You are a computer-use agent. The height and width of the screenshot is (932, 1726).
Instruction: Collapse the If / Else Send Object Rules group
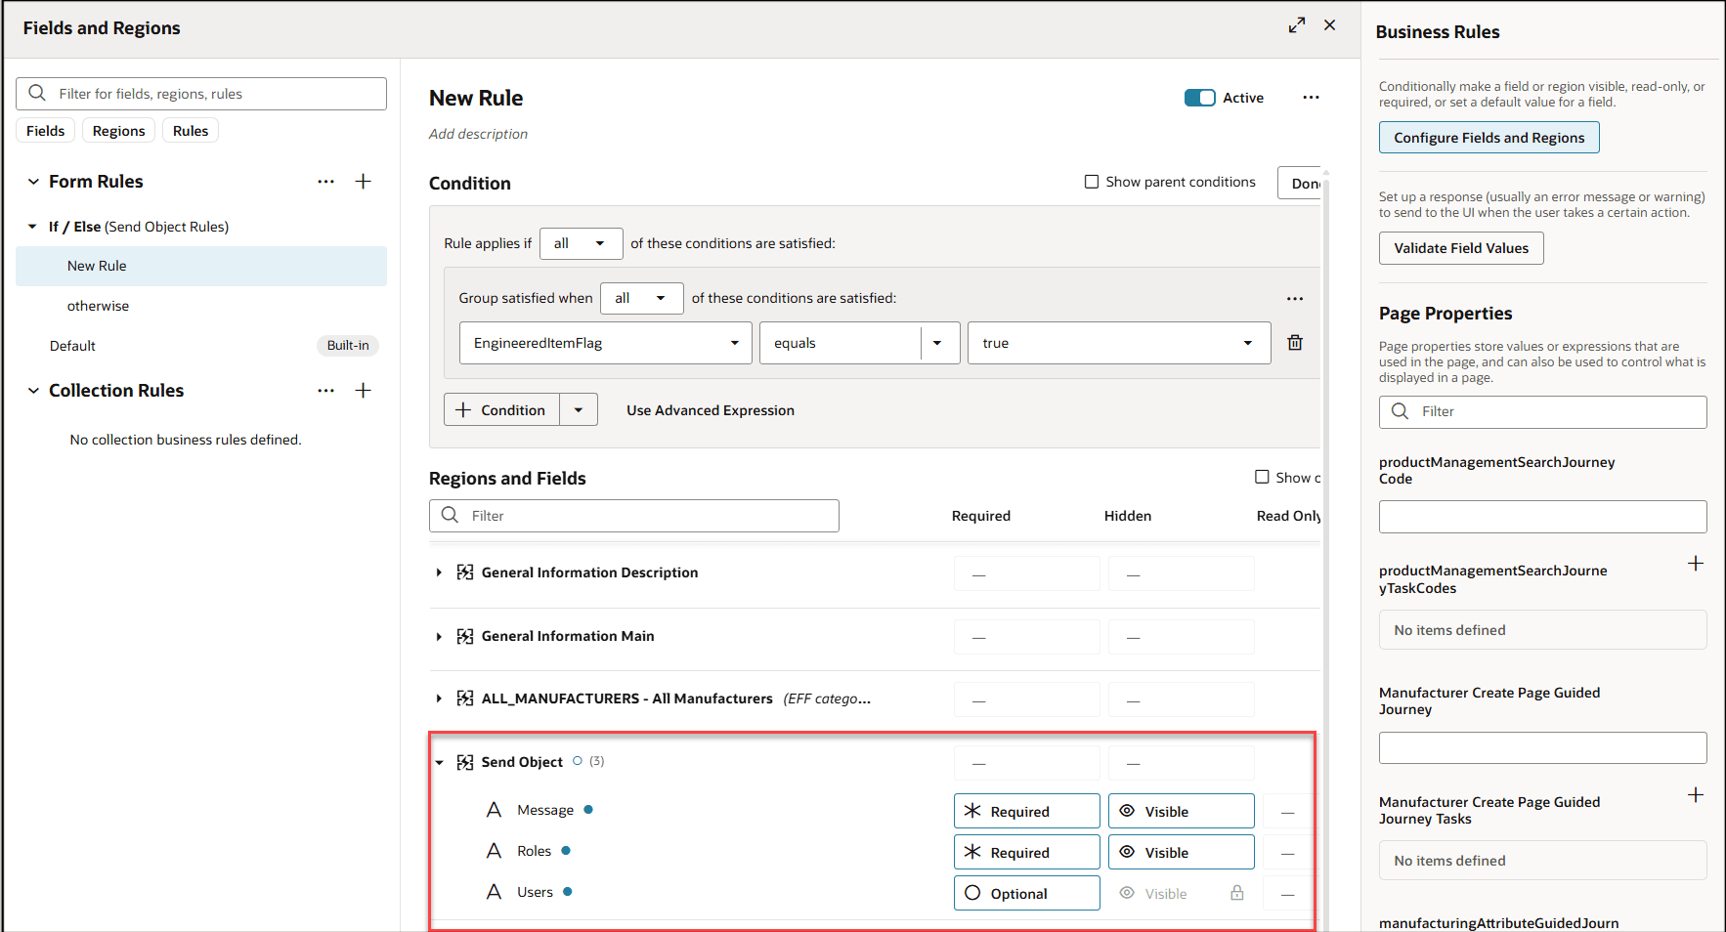(32, 227)
